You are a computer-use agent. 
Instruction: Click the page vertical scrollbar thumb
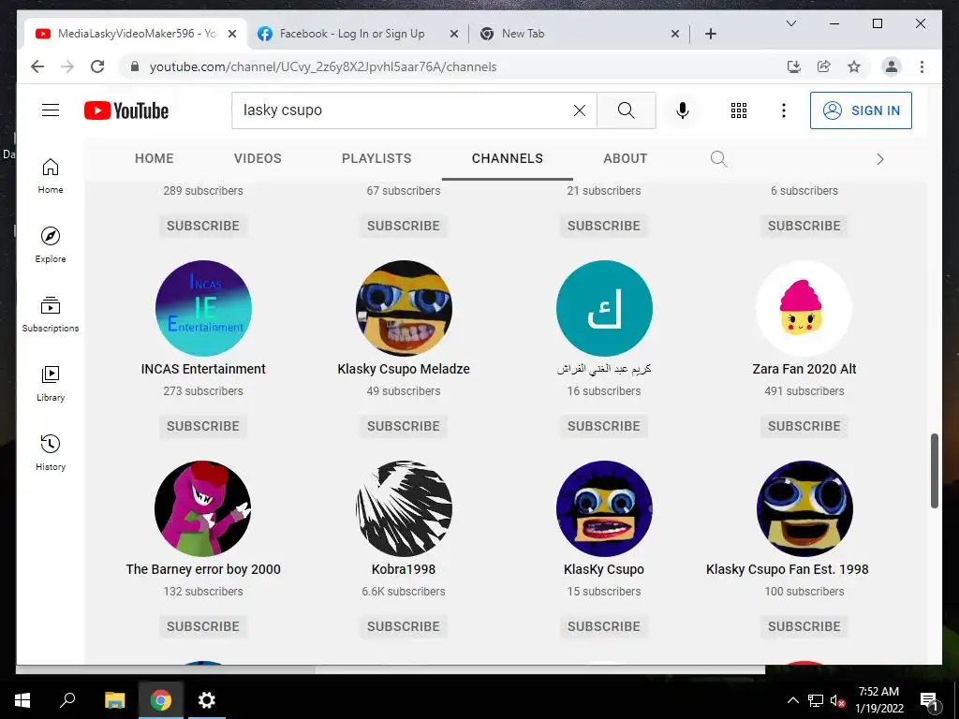coord(934,471)
